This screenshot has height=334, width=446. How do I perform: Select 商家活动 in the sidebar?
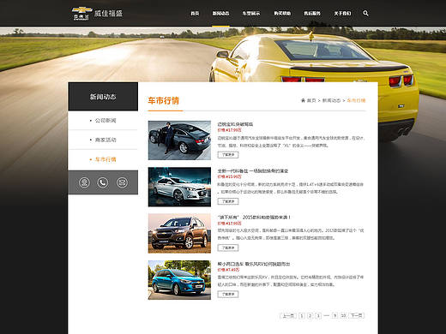[105, 140]
